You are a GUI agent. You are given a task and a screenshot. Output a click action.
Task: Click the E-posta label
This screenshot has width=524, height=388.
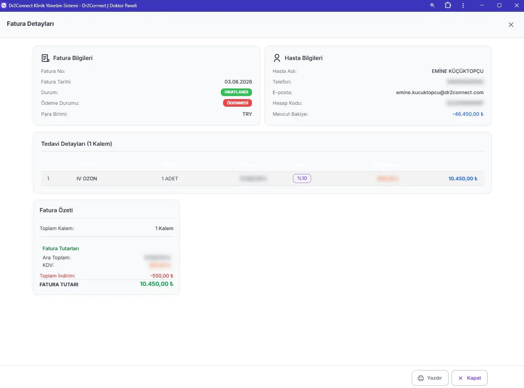(x=282, y=92)
